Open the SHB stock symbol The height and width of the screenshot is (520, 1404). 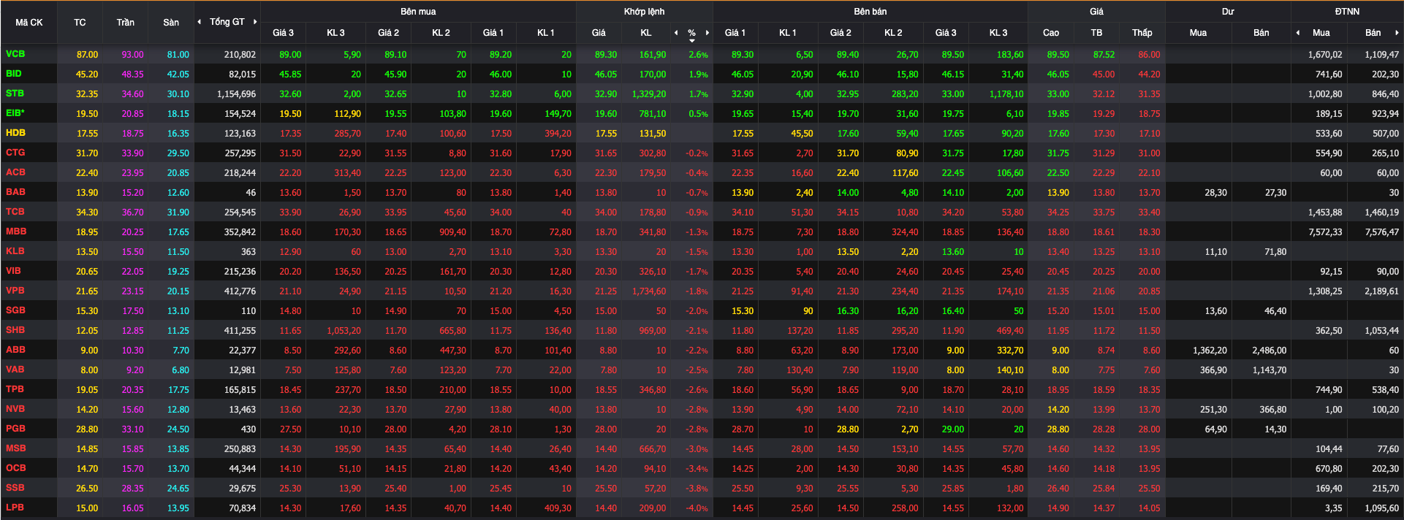(15, 330)
